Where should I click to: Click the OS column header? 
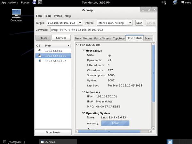pyautogui.click(x=40, y=46)
